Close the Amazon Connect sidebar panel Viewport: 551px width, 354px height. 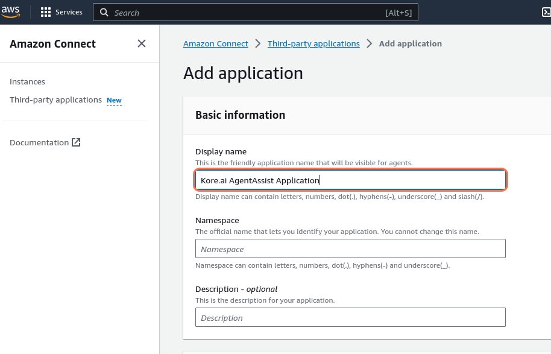141,43
